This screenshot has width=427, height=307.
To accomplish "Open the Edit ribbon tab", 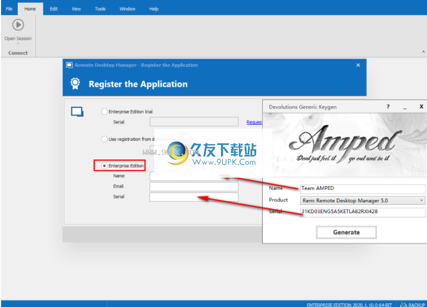I will tap(54, 9).
